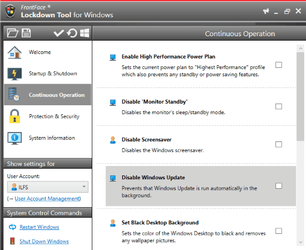Screen dimensions: 306x250
Task: Click the settings list scrollbar thumb
Action: coord(300,96)
